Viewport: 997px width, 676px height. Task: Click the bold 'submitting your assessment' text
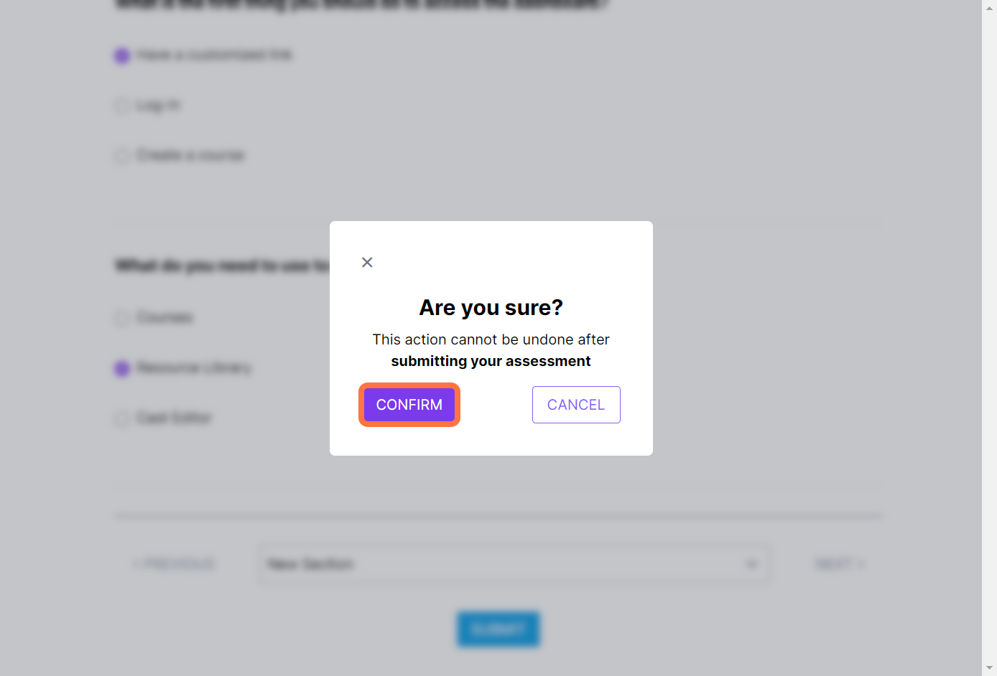click(x=491, y=361)
